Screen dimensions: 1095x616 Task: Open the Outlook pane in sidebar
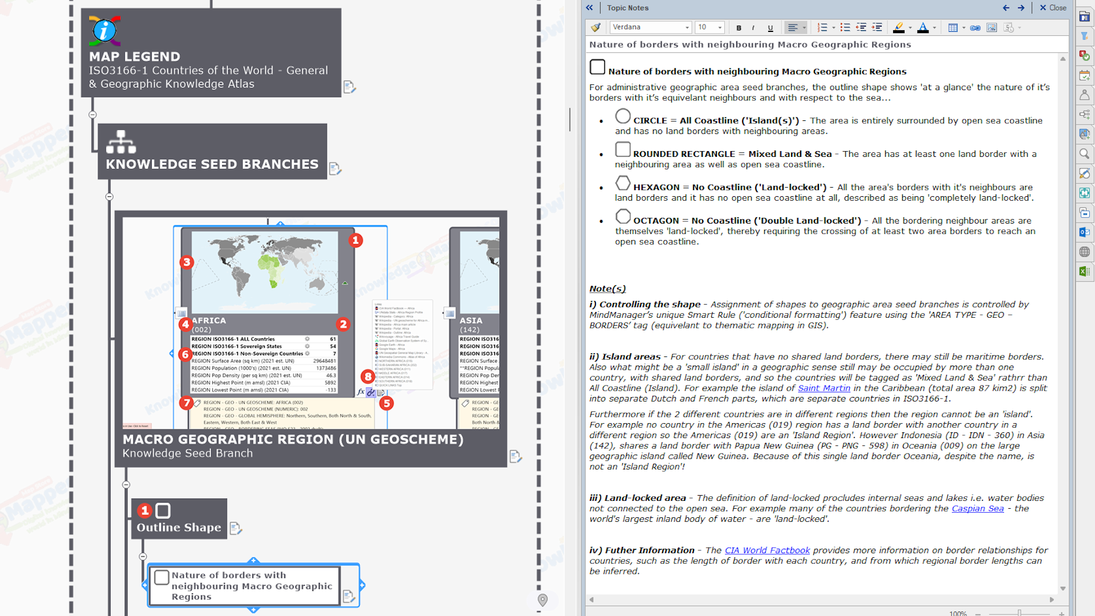[1084, 232]
